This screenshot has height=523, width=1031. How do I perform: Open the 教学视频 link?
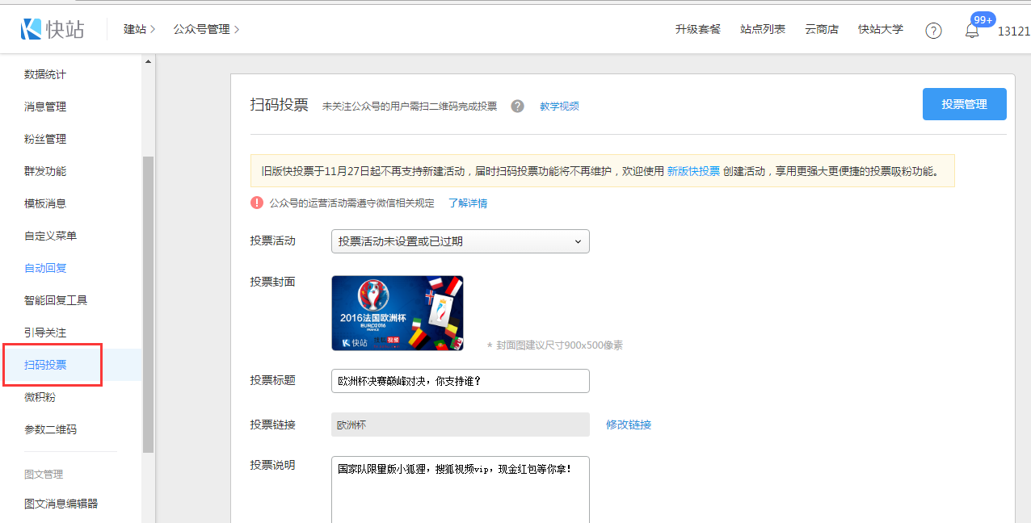[559, 107]
